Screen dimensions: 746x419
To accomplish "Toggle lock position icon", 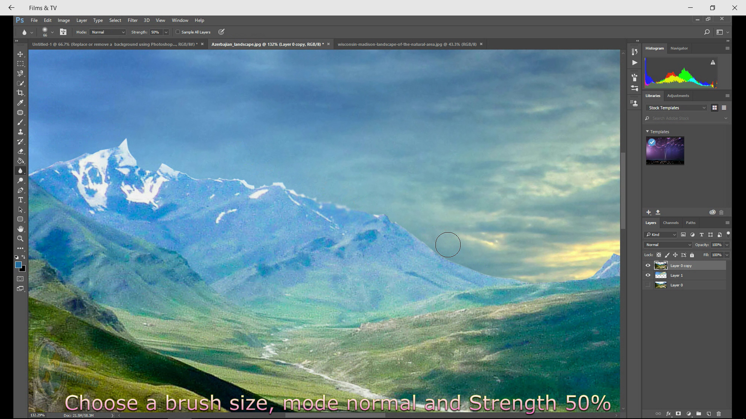I will pos(675,255).
